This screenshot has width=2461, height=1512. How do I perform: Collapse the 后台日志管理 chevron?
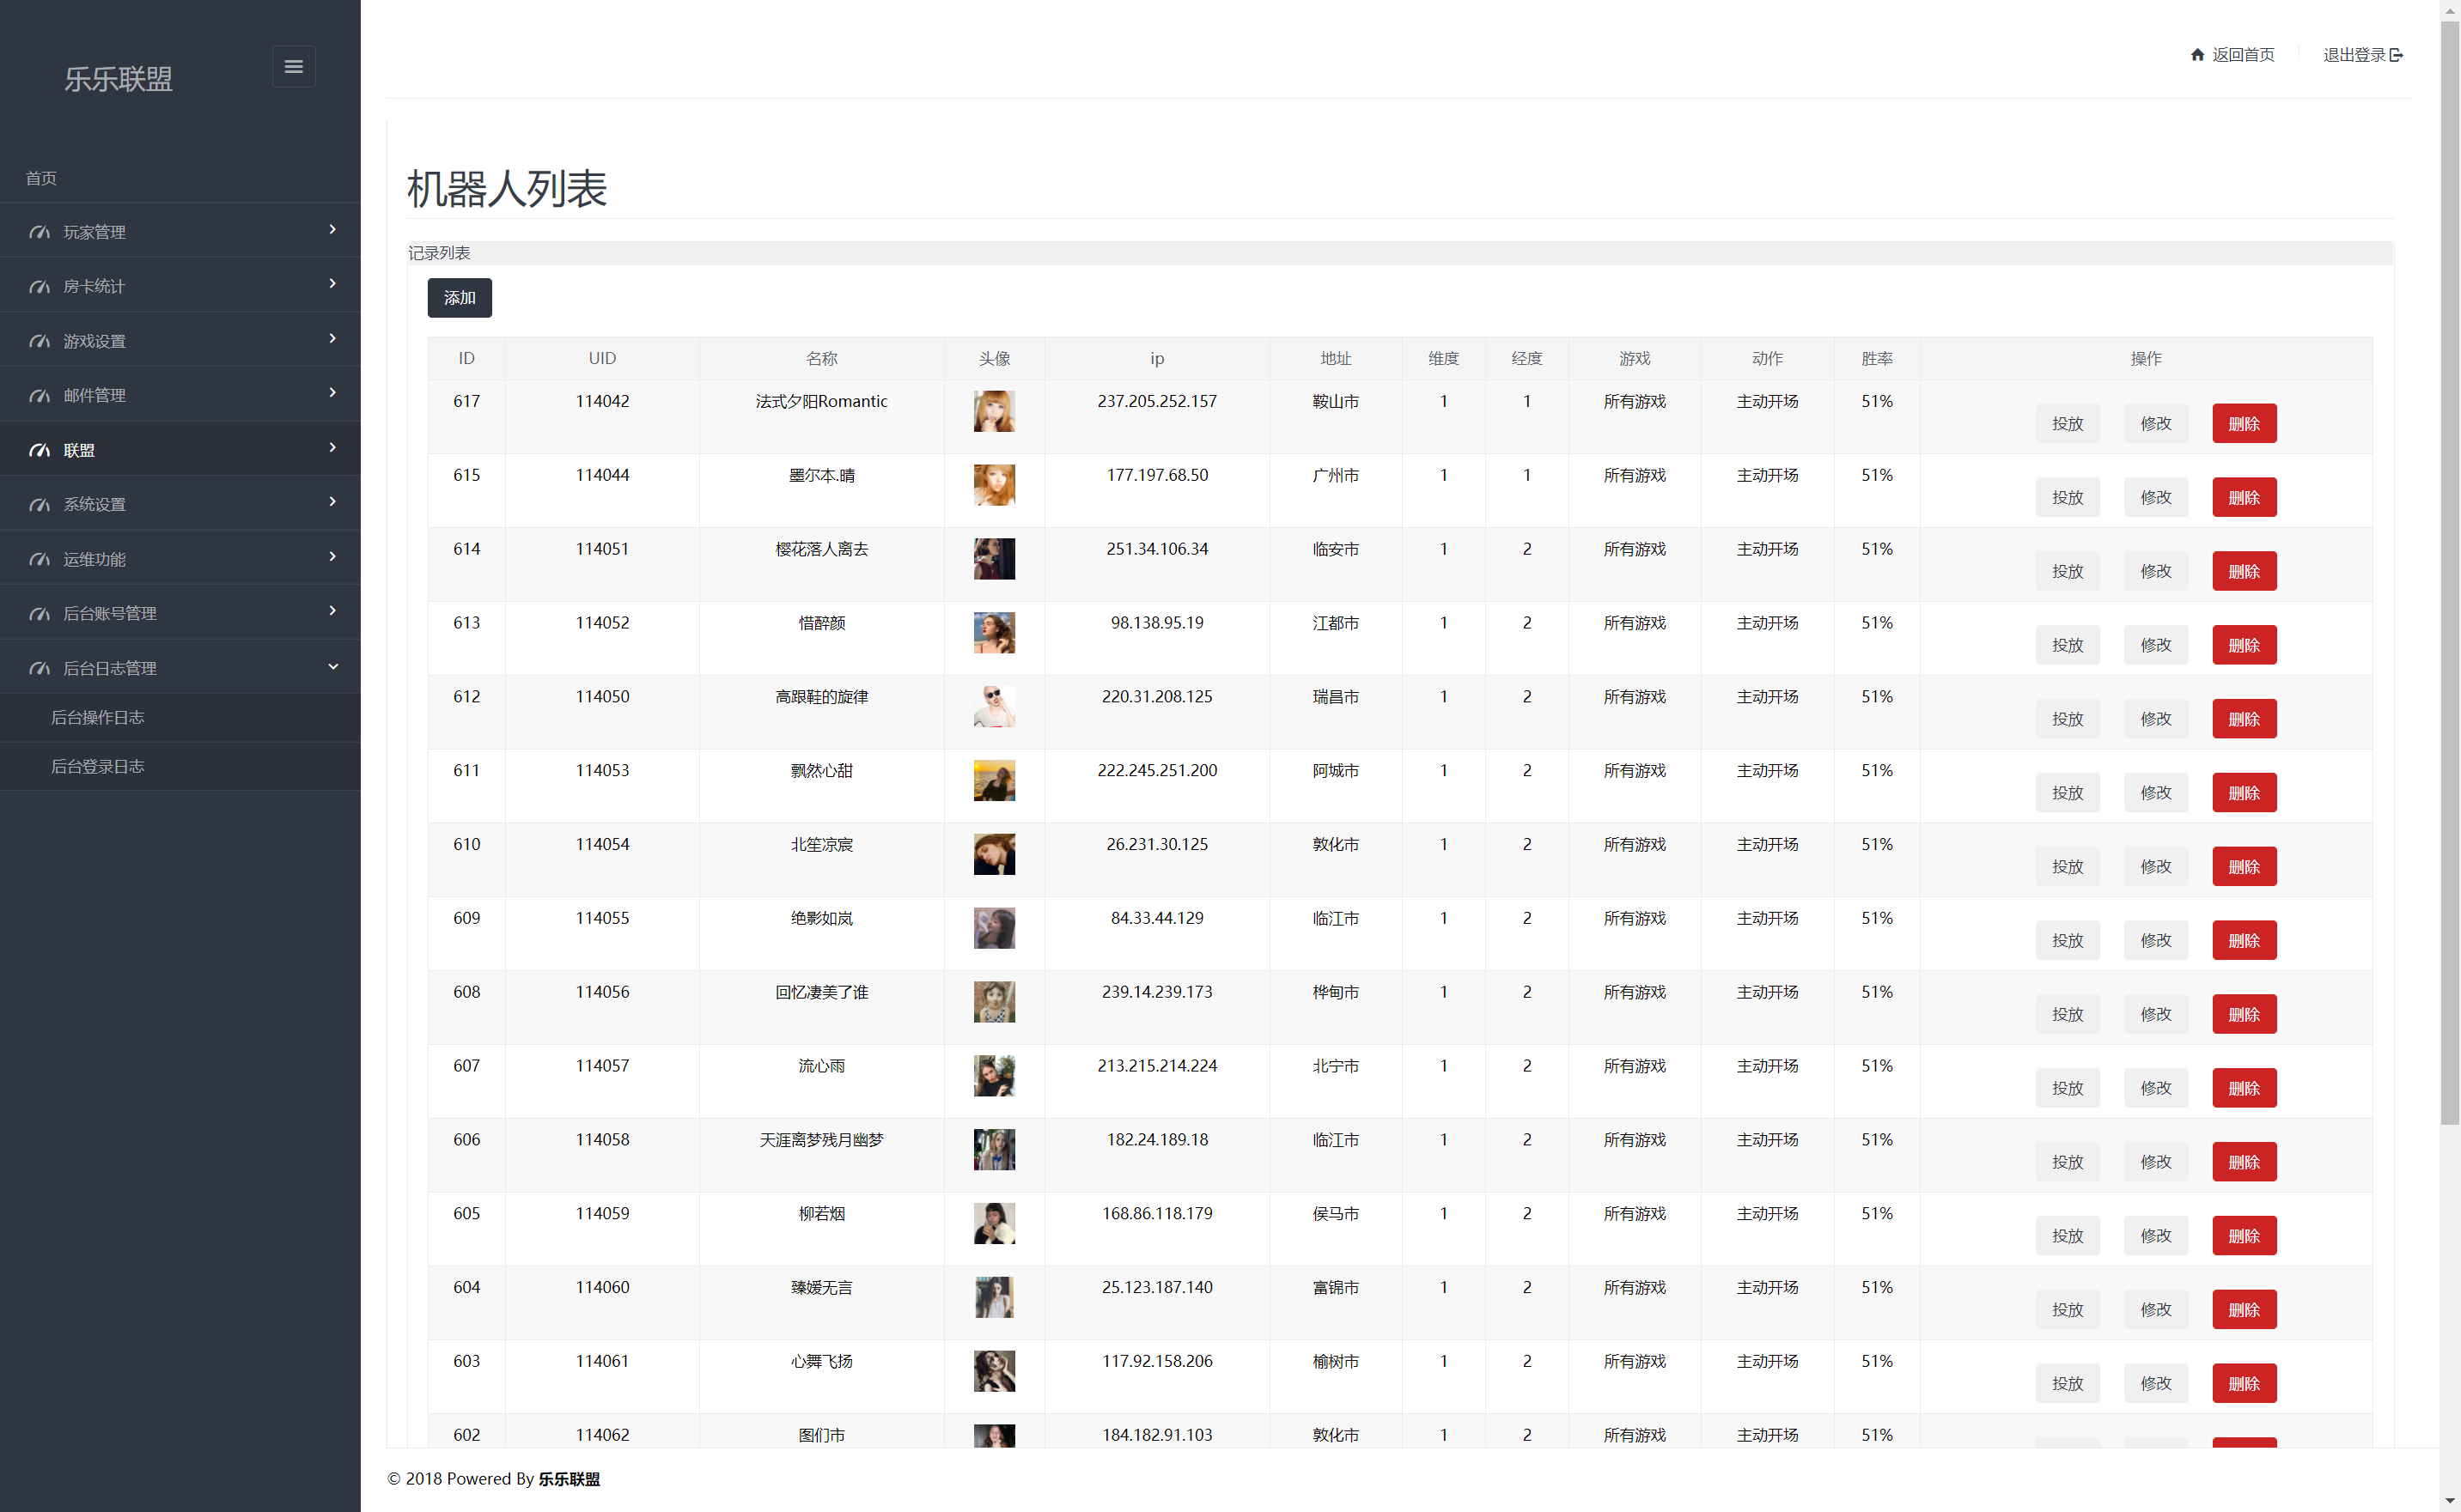[332, 667]
